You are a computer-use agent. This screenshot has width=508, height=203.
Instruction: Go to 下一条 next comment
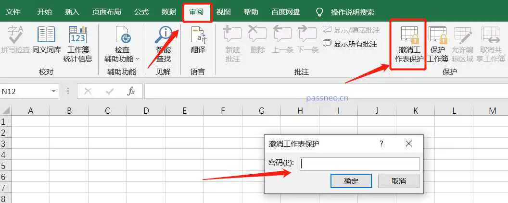307,40
